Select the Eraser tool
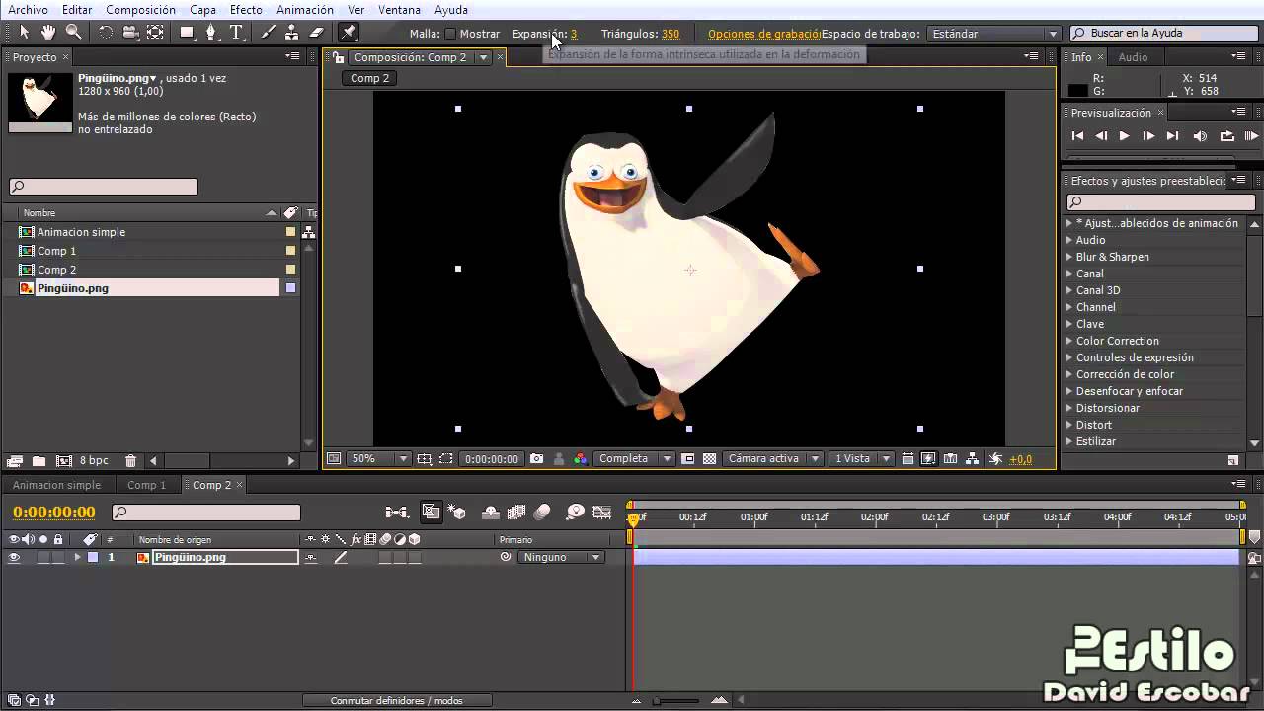Image resolution: width=1264 pixels, height=711 pixels. [x=317, y=33]
